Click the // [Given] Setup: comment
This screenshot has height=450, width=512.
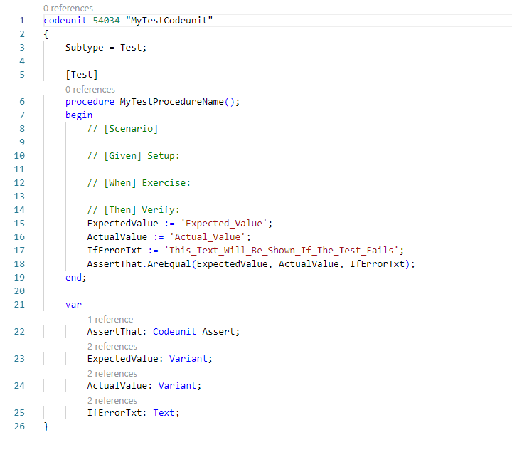[134, 156]
